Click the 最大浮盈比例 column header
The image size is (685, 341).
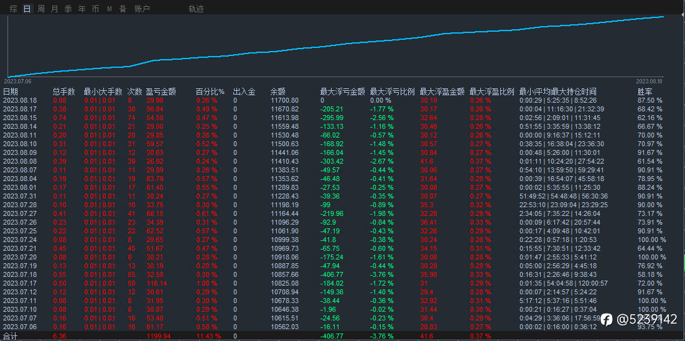492,92
